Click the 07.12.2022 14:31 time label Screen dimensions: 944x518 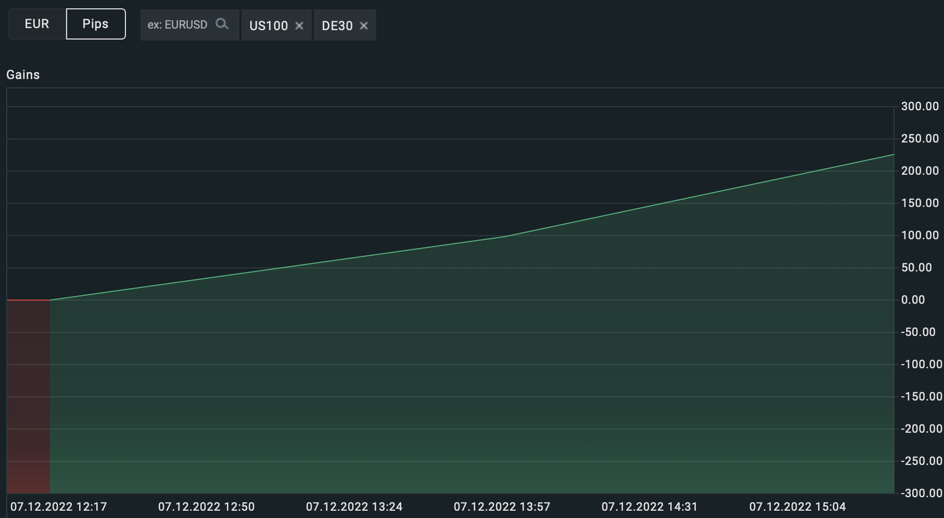coord(650,507)
